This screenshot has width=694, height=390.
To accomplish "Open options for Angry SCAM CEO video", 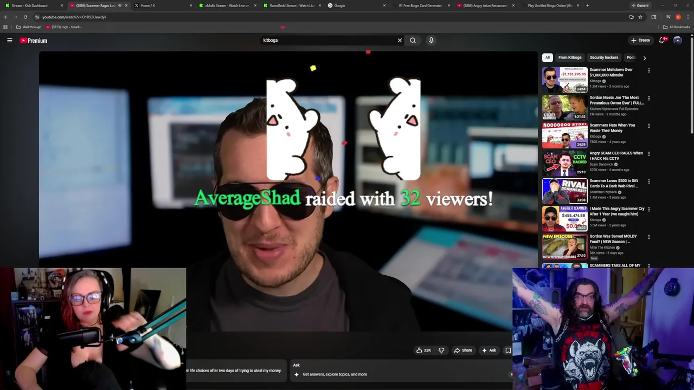I will pos(649,154).
